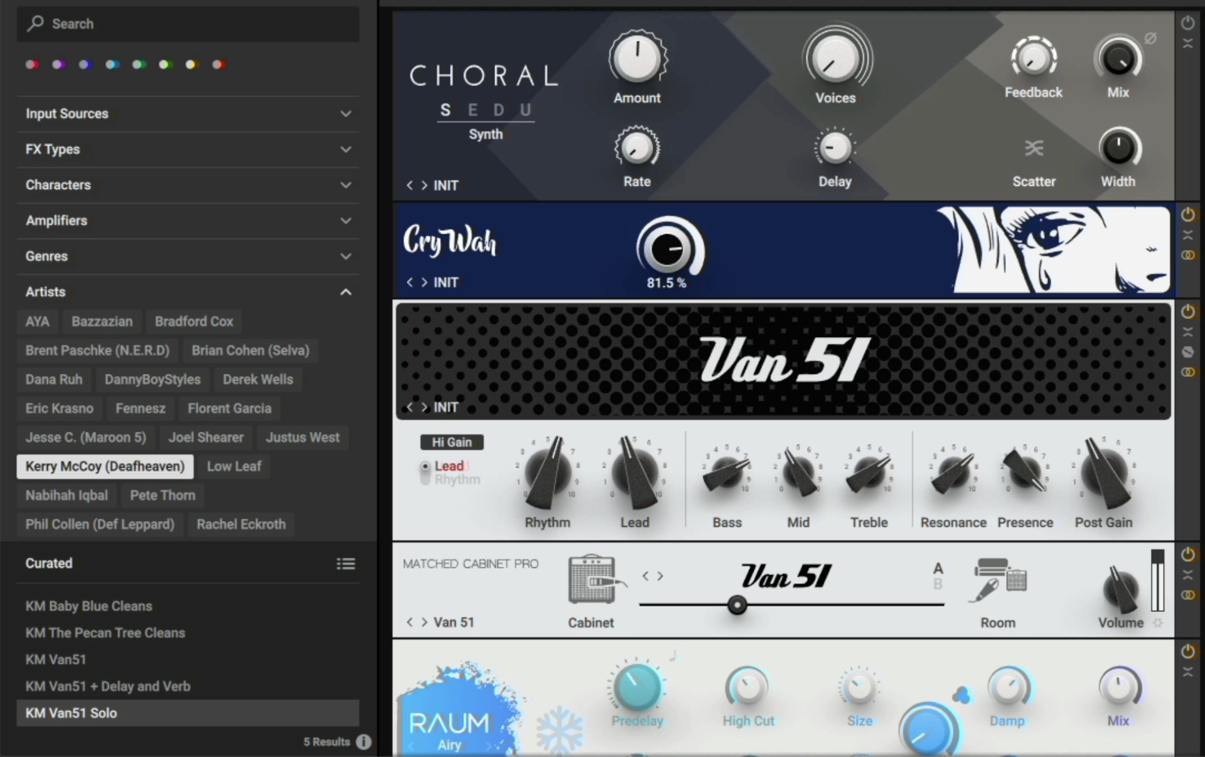Viewport: 1205px width, 757px height.
Task: Click the stereo link icon beside Cry Wah
Action: 1187,255
